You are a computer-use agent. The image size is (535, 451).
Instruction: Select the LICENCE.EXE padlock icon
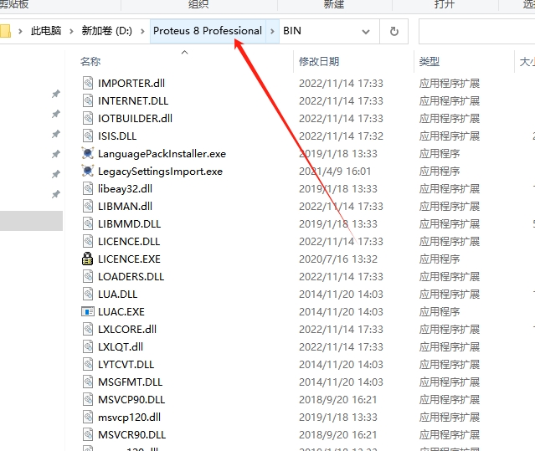tap(88, 259)
